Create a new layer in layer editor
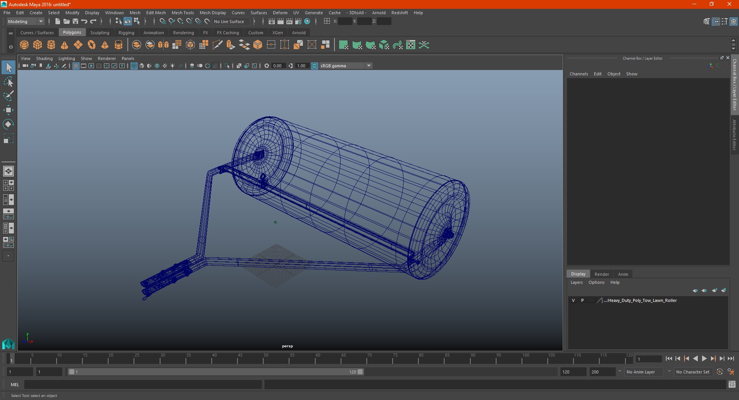Viewport: 739px width, 400px height. tap(714, 290)
